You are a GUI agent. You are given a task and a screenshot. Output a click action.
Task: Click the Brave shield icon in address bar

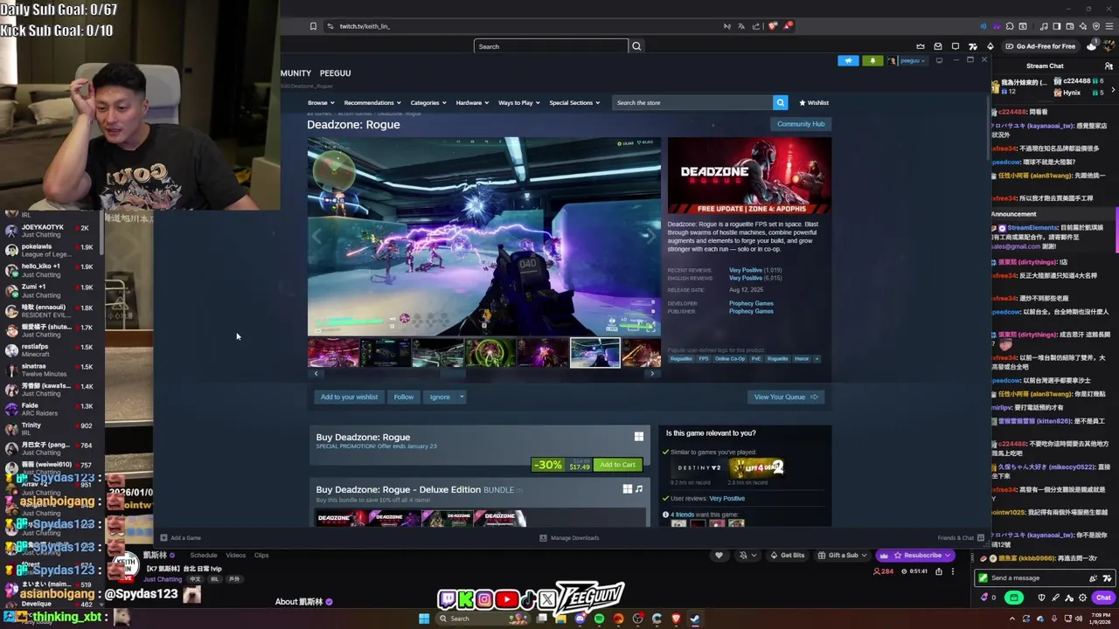click(772, 26)
